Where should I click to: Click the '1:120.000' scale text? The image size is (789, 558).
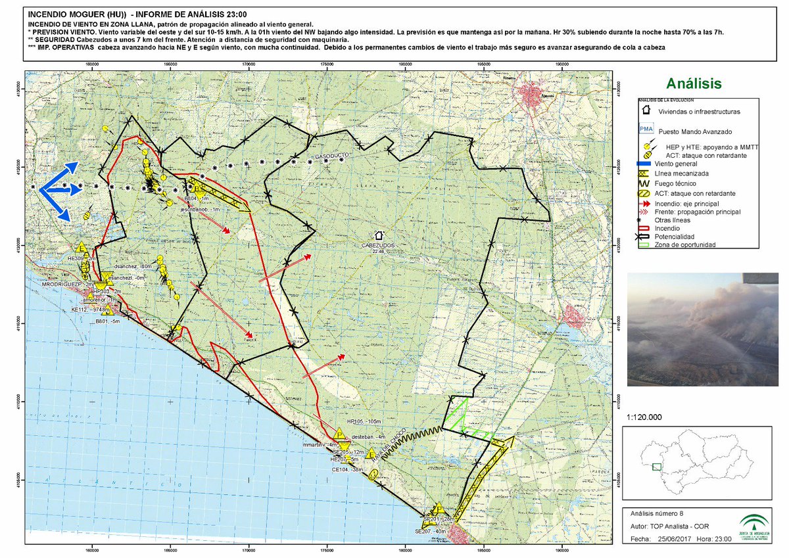pos(646,417)
